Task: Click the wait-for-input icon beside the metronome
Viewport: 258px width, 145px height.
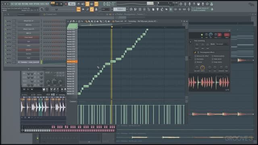Action: coord(83,4)
